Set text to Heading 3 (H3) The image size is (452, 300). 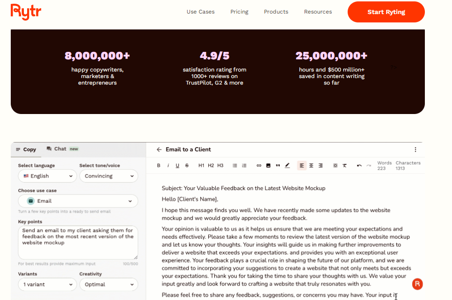point(220,165)
